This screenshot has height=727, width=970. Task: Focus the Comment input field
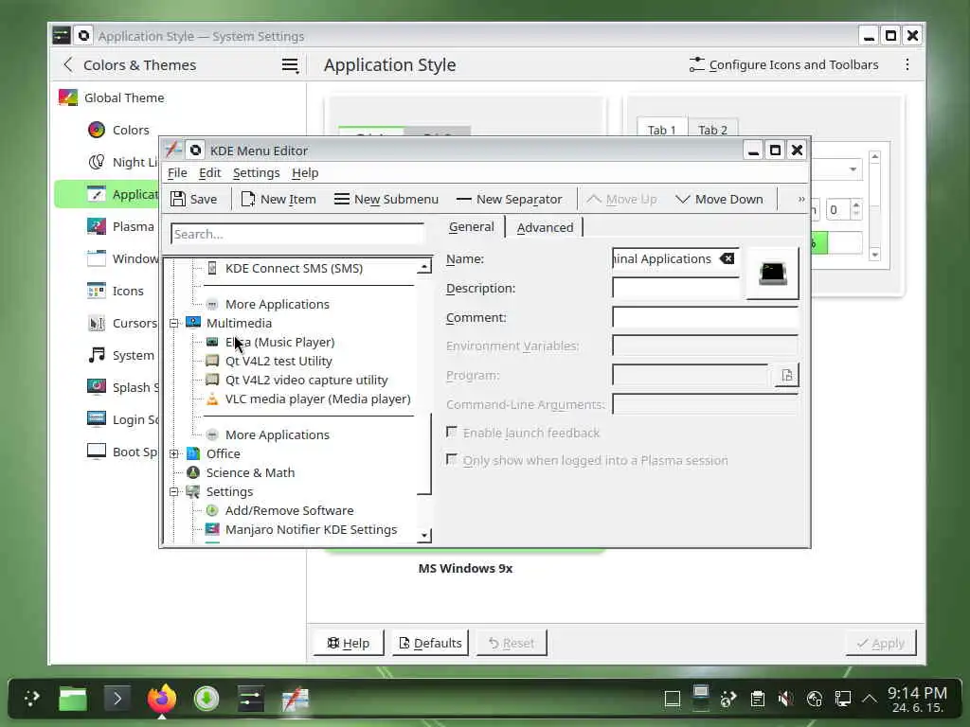(705, 317)
